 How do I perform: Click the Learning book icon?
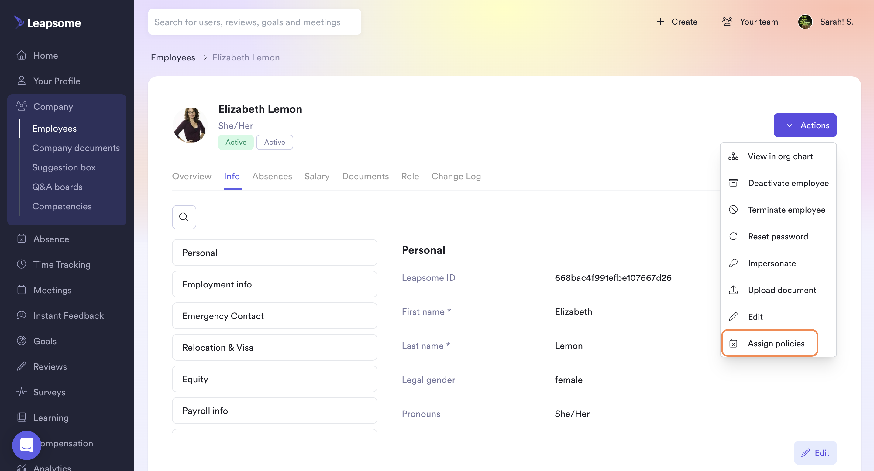21,418
